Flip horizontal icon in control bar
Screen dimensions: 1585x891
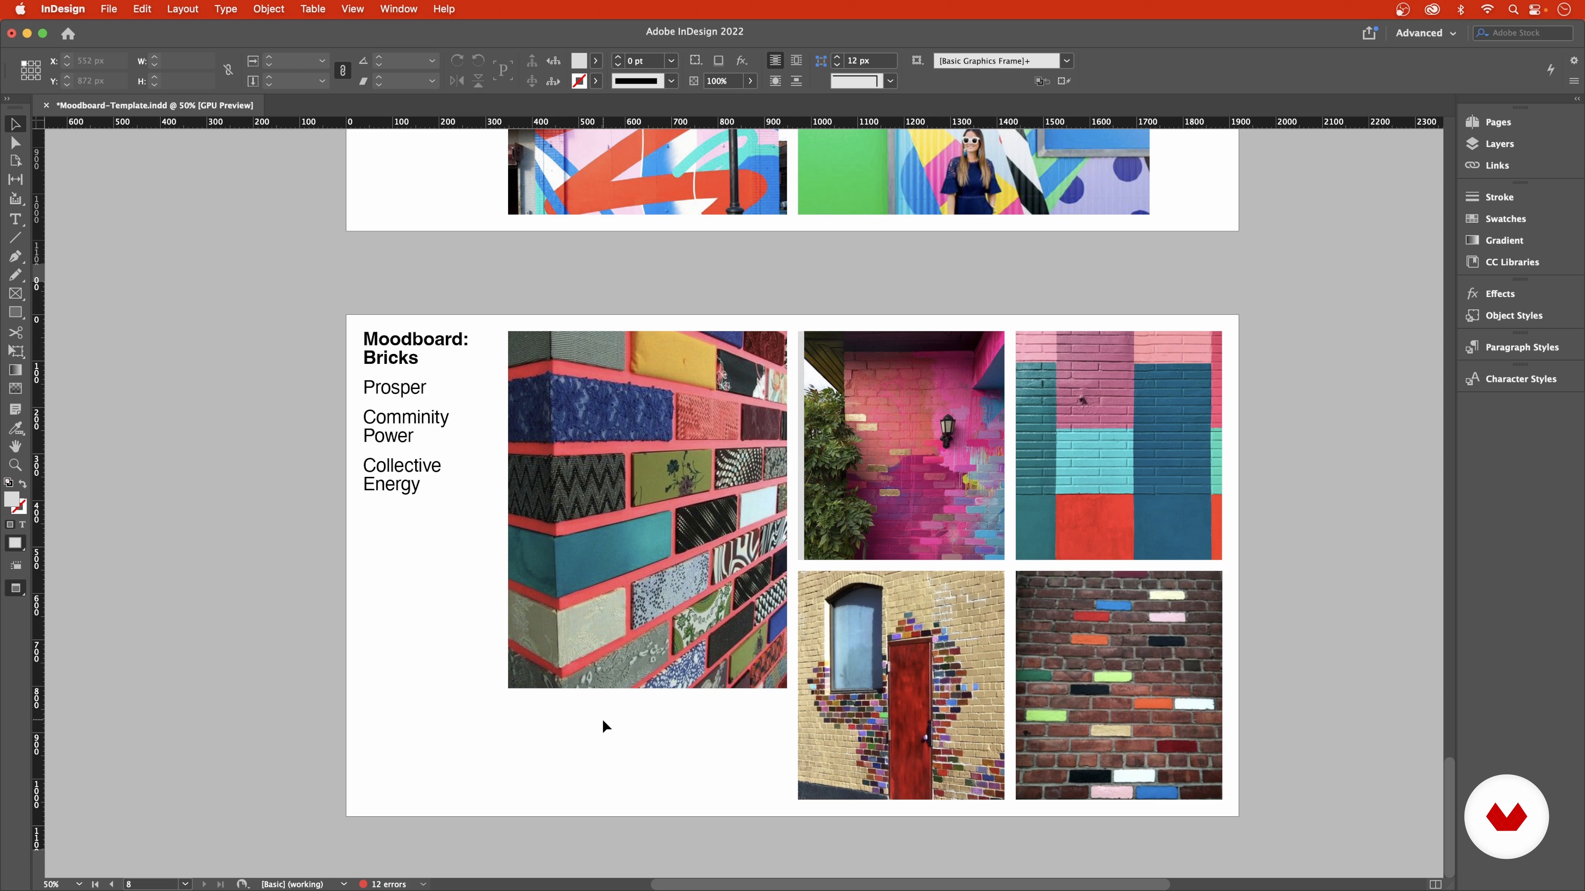pyautogui.click(x=457, y=80)
